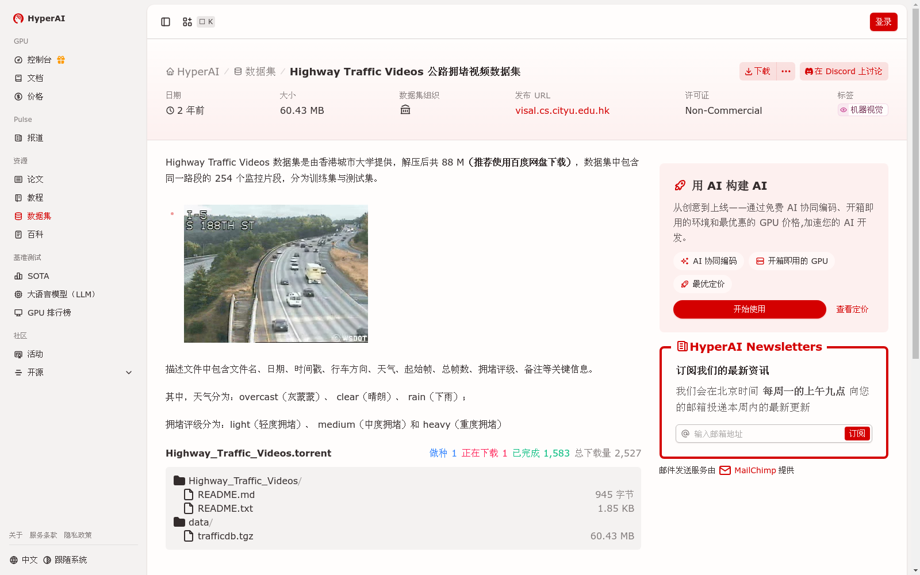Click the 隐私政策 footer link

78,535
